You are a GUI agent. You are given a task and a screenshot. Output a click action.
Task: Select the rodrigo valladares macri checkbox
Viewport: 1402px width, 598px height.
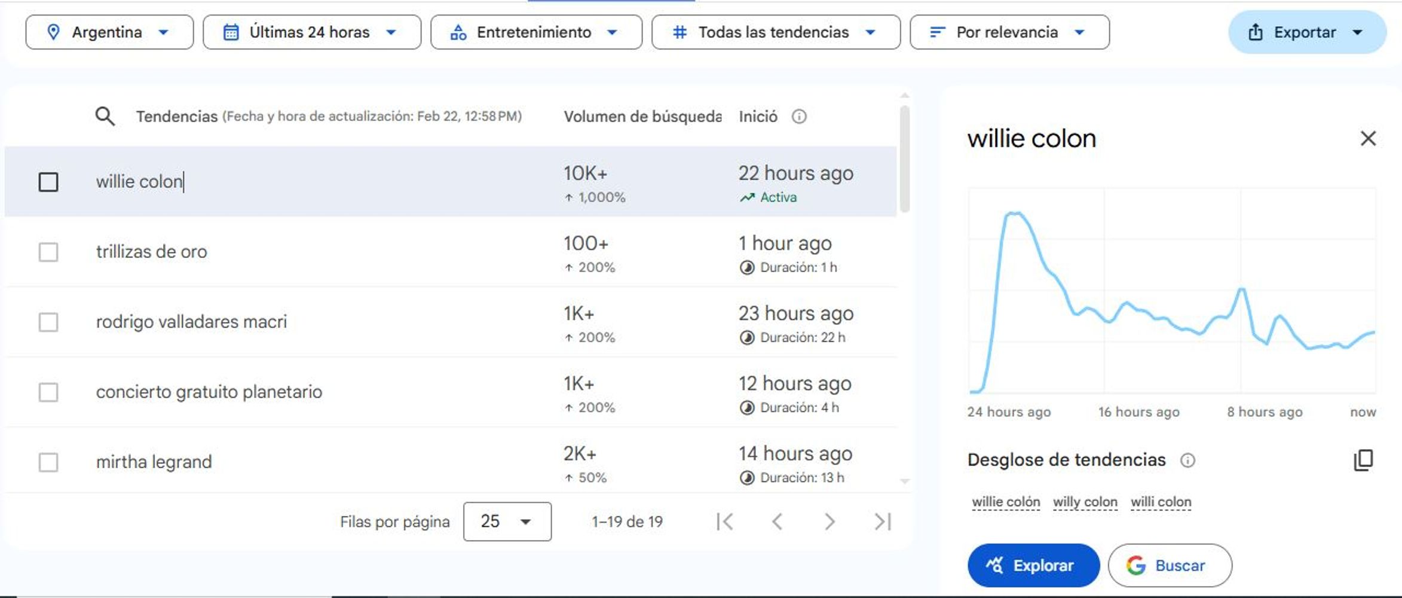point(48,322)
